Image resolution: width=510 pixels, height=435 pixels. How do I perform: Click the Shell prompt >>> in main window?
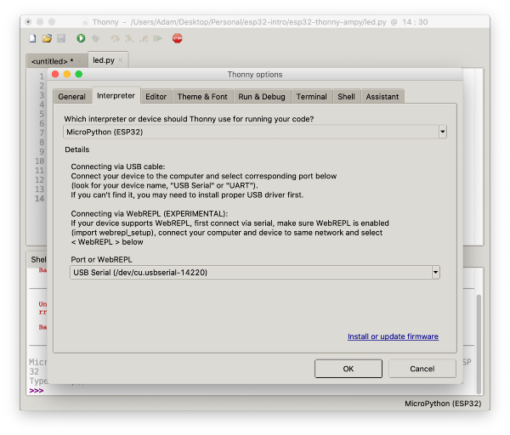click(37, 391)
